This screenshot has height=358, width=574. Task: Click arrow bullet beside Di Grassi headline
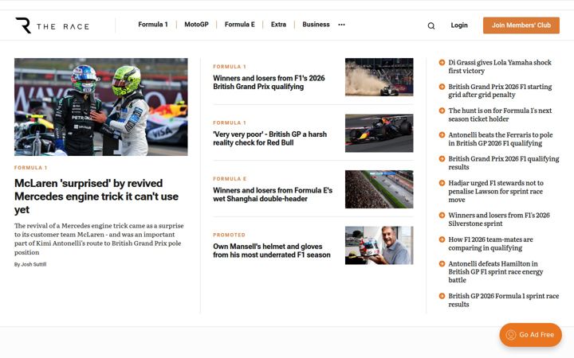click(x=442, y=63)
